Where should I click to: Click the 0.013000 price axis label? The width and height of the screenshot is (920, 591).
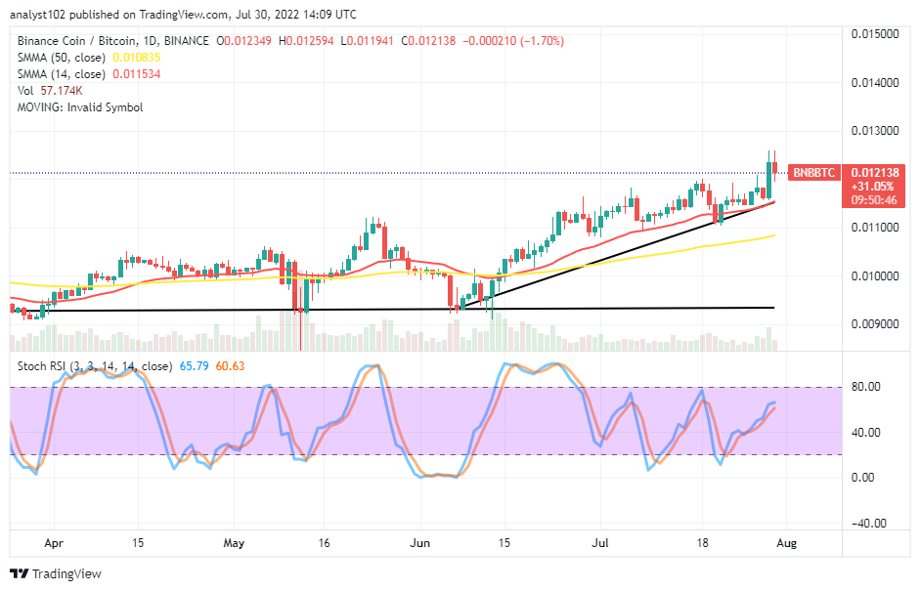pos(875,131)
